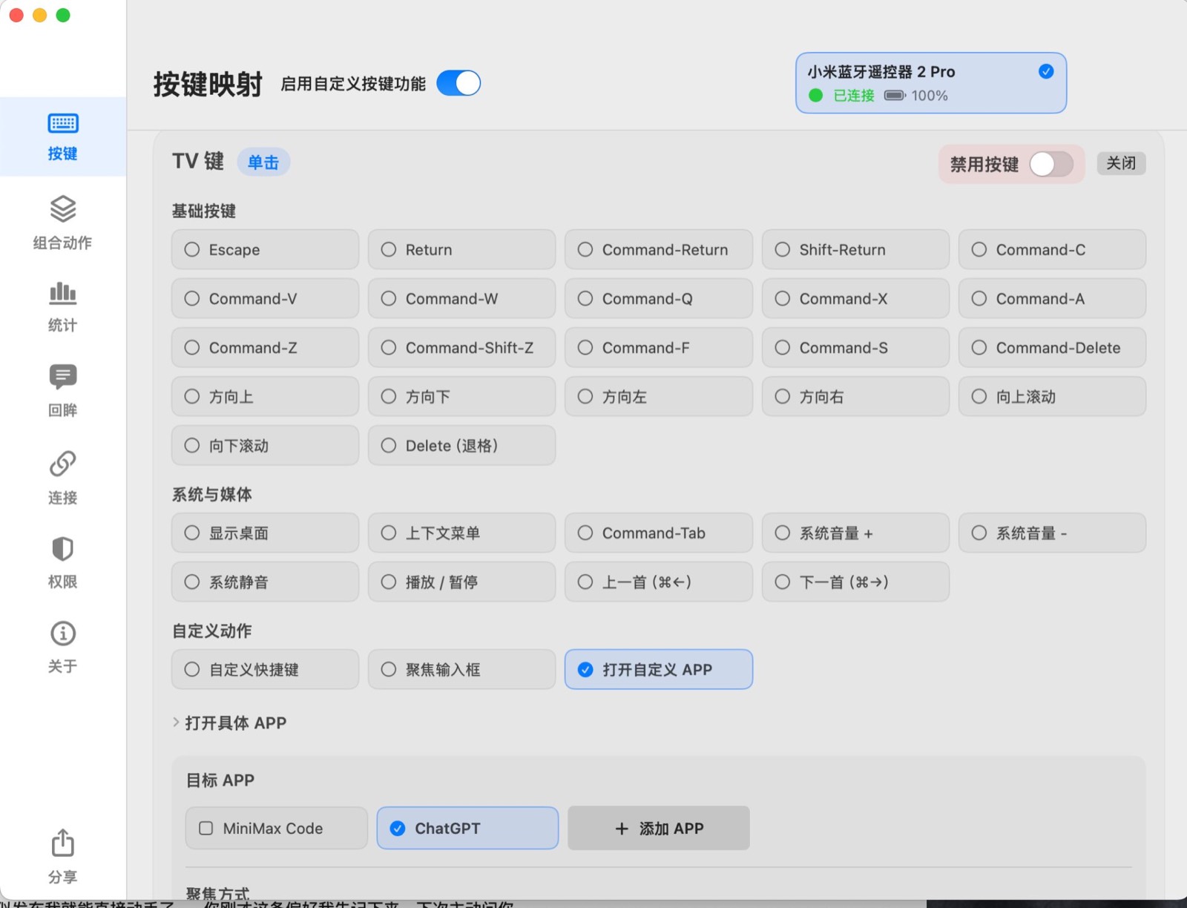The image size is (1187, 908).
Task: Select the 显示桌面 option
Action: [x=265, y=533]
